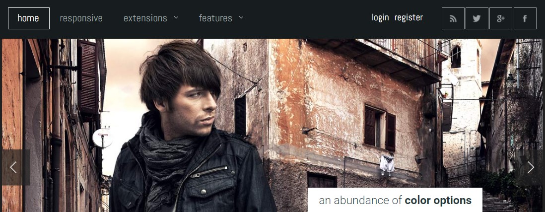Click the features menu label
Screen dimensions: 545x212
click(215, 18)
